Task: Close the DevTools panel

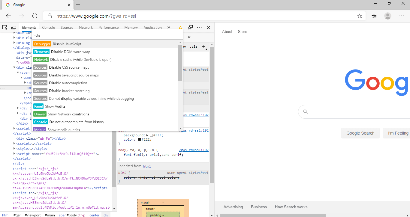Action: (x=208, y=27)
